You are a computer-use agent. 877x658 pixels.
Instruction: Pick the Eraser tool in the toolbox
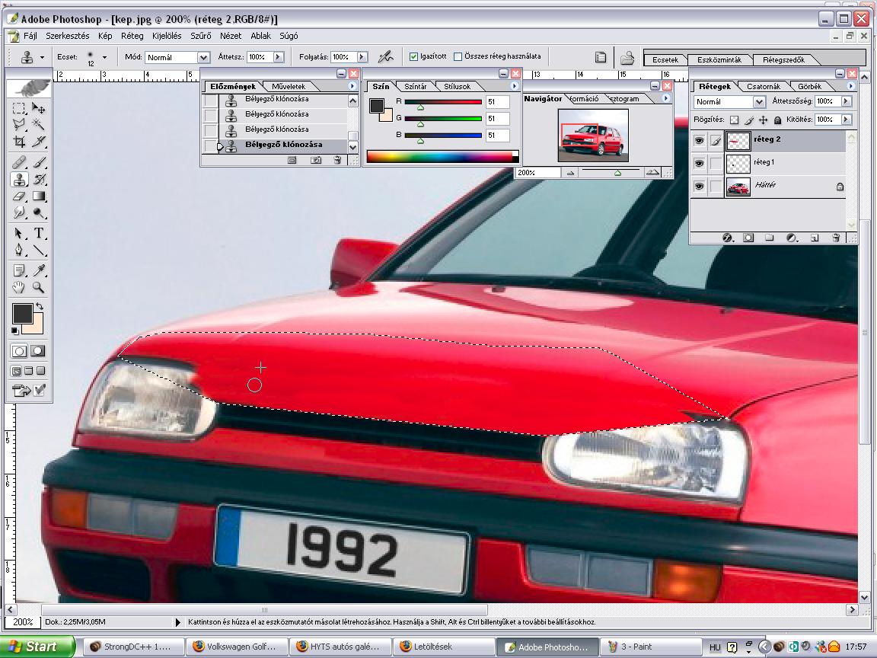[20, 196]
